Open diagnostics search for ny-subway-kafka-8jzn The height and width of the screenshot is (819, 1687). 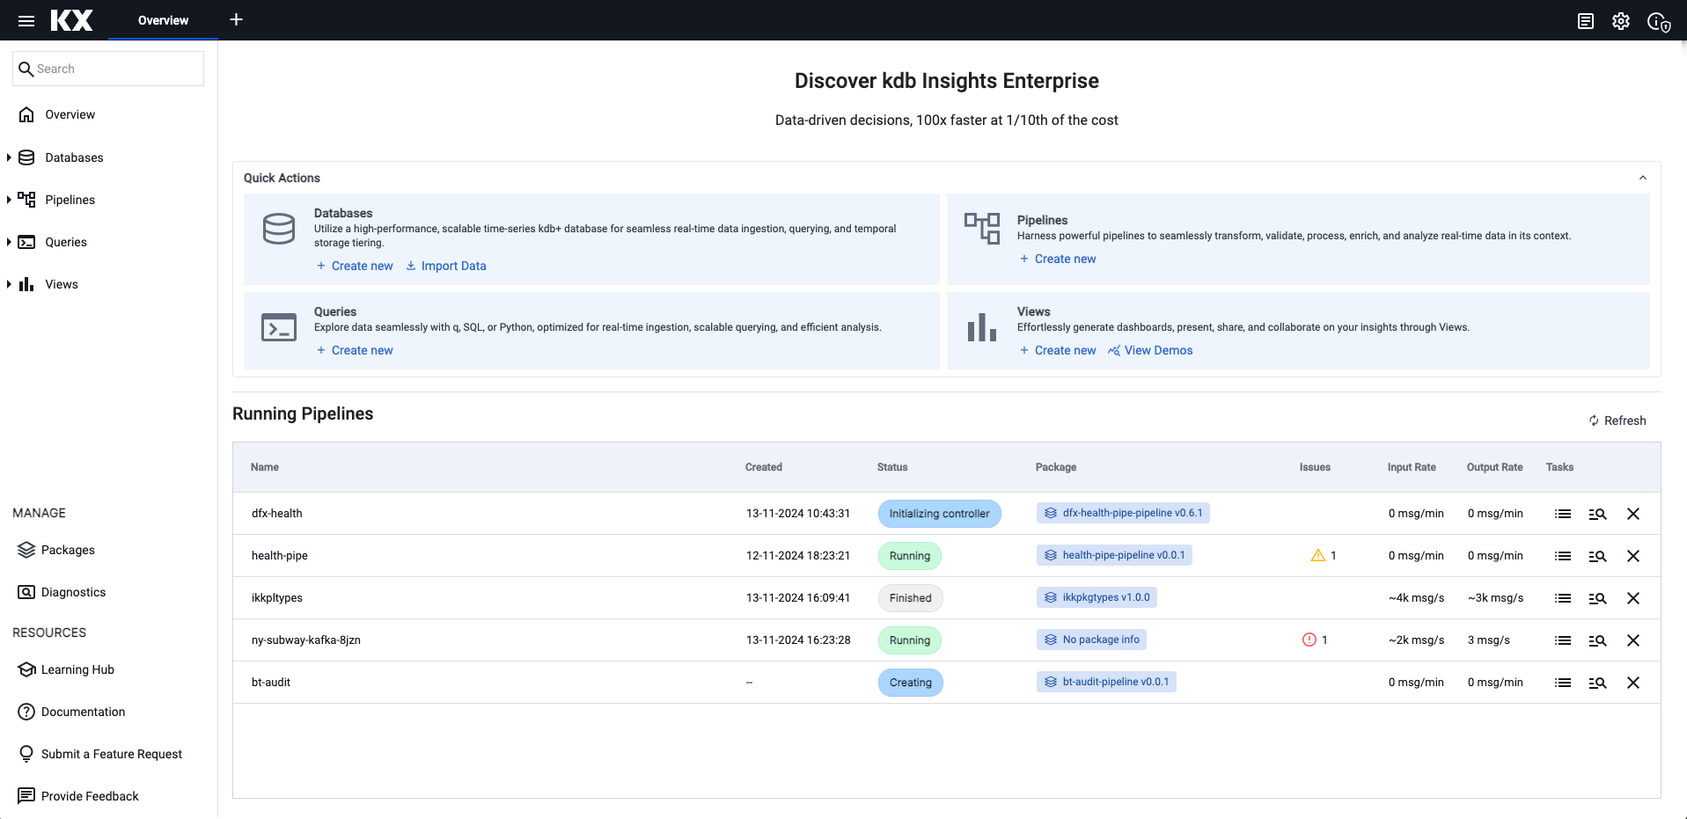pyautogui.click(x=1597, y=640)
